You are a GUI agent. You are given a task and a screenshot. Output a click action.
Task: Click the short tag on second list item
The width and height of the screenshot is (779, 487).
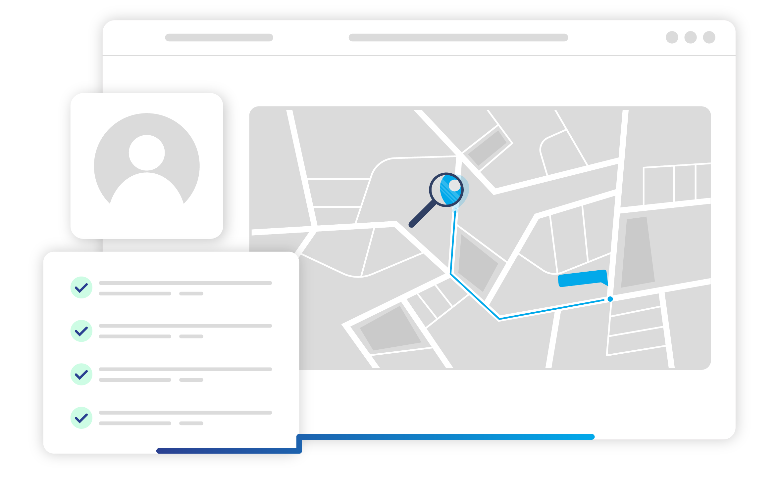pos(191,336)
